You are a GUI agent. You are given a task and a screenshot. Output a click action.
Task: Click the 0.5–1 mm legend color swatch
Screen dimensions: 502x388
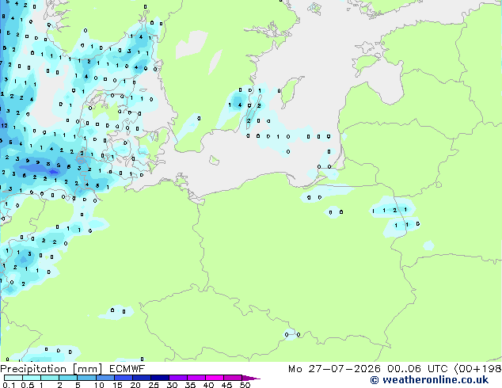click(32, 378)
